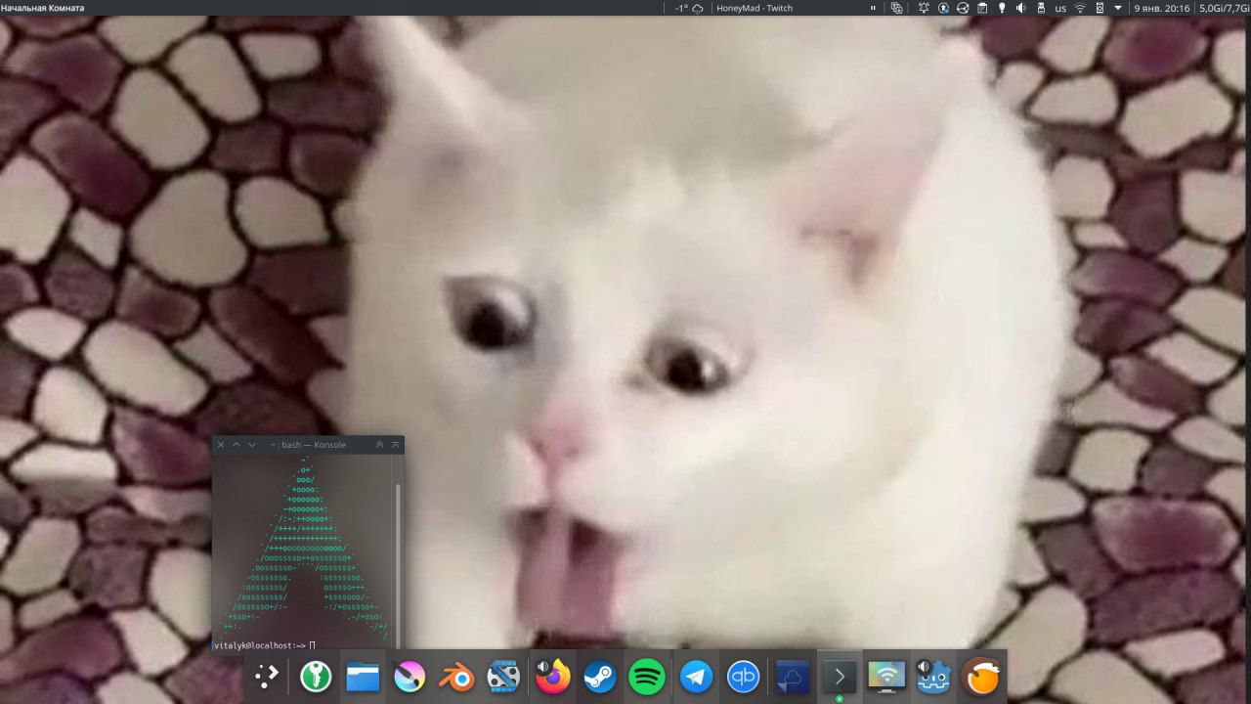Click the memory usage 5,0Gi/7,7Gi monitor
This screenshot has height=704, width=1251.
[x=1224, y=8]
